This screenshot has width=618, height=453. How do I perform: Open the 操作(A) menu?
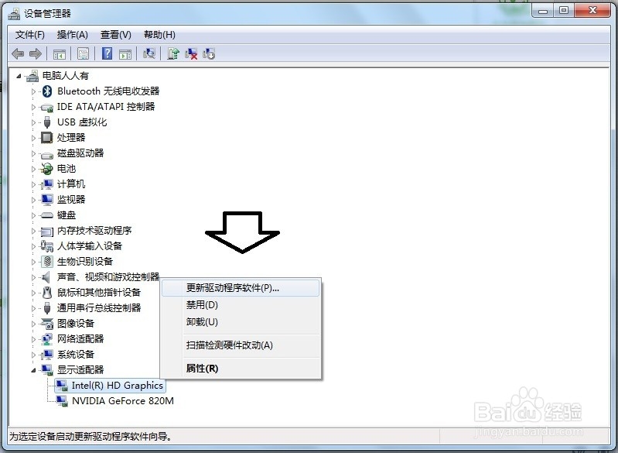(72, 35)
